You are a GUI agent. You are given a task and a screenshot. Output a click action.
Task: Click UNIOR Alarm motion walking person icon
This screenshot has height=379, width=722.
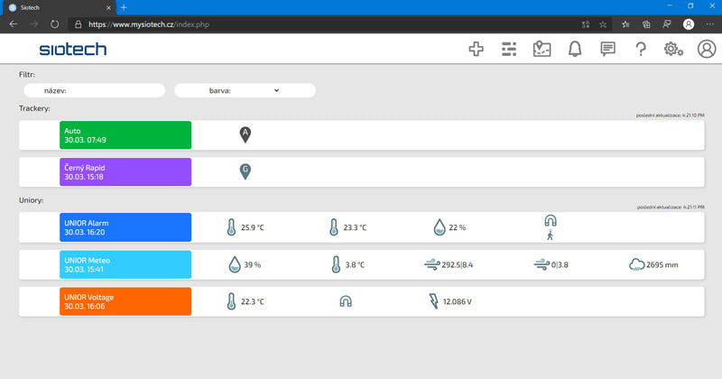[551, 236]
